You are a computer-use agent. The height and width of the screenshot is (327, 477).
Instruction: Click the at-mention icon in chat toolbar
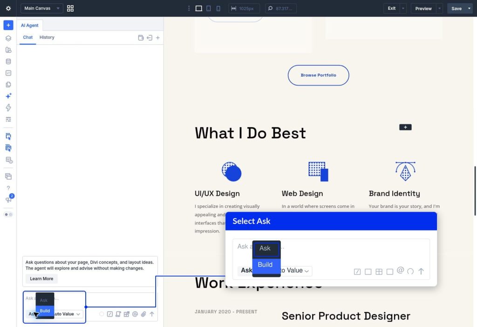[135, 314]
